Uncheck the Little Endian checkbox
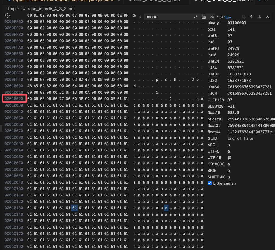 click(210, 183)
